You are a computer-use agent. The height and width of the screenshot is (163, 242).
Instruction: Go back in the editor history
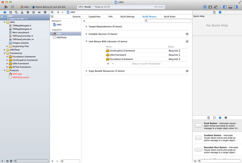(x=58, y=12)
